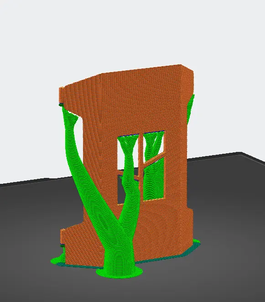Image resolution: width=265 pixels, height=302 pixels.
Task: Click the vertical divider bar between the windows
Action: point(141,154)
